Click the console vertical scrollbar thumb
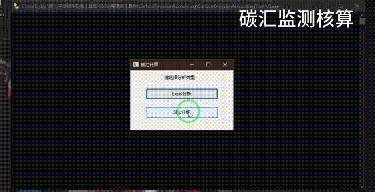The image size is (375, 192). coord(362,22)
